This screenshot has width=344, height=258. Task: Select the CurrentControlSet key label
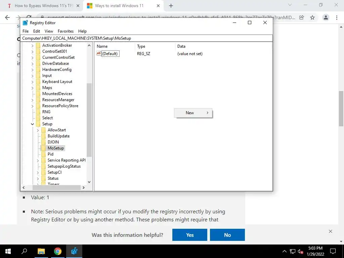pos(58,57)
